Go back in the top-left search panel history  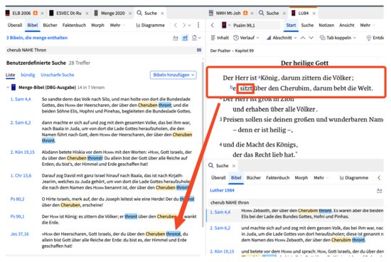pyautogui.click(x=176, y=25)
